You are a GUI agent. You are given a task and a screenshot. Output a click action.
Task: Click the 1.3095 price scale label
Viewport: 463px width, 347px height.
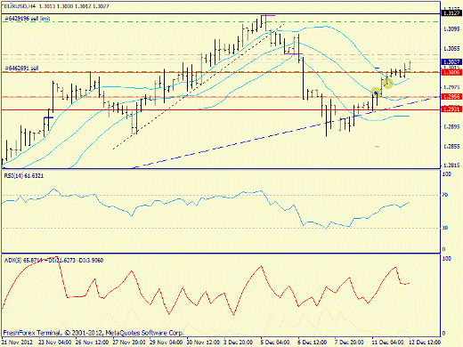pyautogui.click(x=451, y=29)
